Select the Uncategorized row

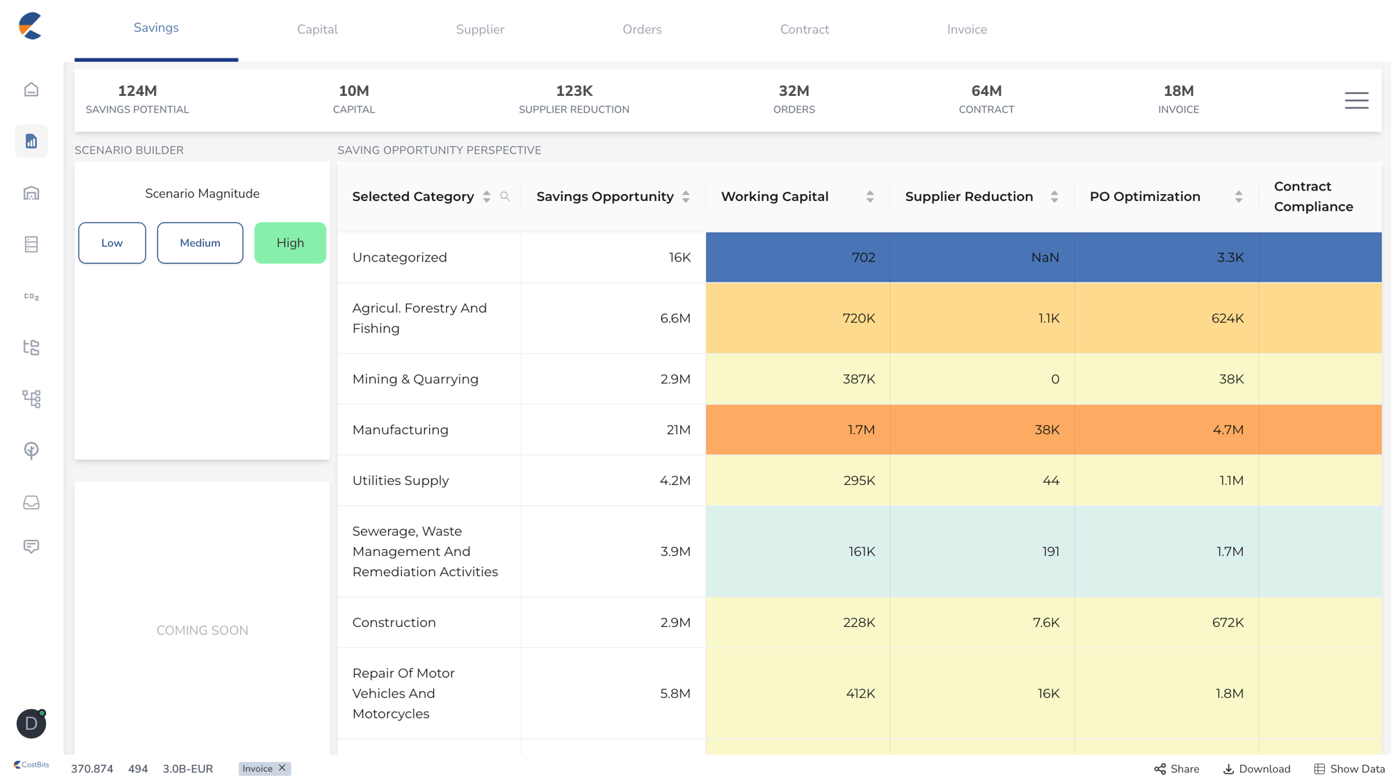click(x=860, y=257)
